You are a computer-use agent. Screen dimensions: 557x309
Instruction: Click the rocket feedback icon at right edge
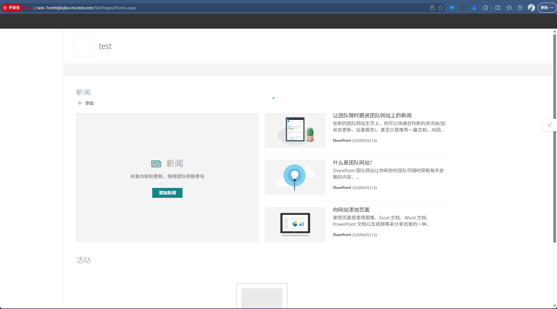tap(549, 125)
